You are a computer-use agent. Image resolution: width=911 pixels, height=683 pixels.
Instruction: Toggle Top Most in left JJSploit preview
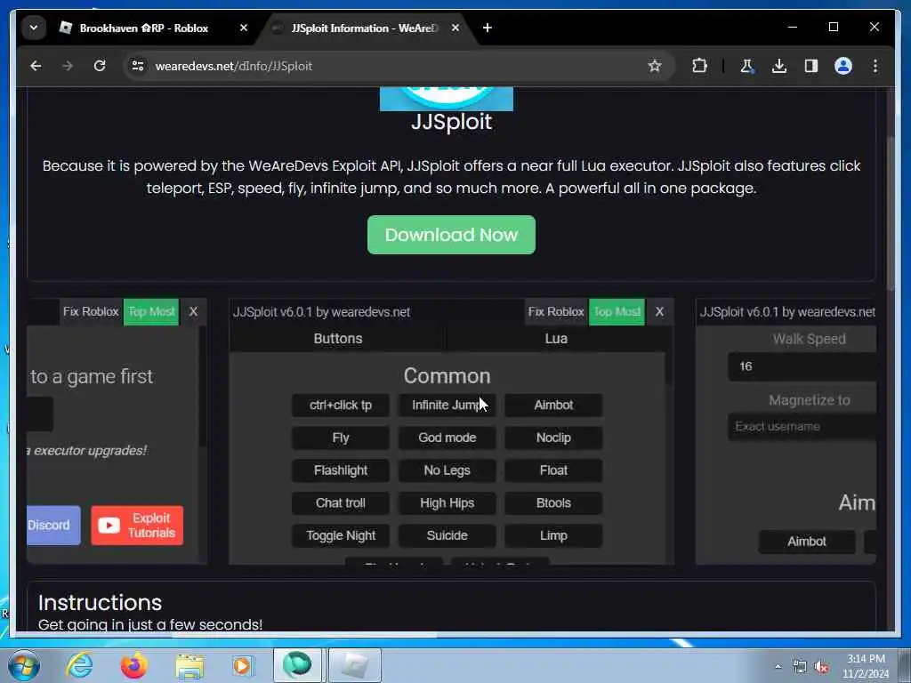151,312
